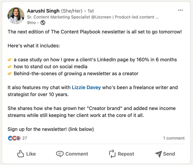Click the Repost arrows icon

(x=112, y=154)
